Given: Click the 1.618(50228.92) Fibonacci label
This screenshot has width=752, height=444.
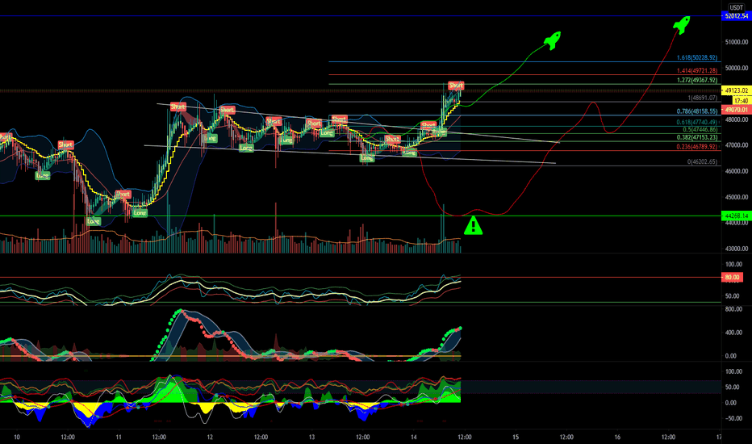Looking at the screenshot, I should point(697,57).
